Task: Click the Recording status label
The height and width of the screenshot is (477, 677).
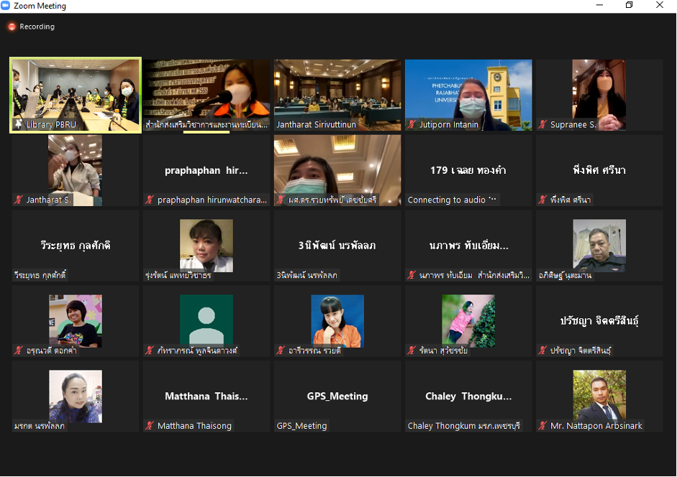Action: tap(37, 27)
